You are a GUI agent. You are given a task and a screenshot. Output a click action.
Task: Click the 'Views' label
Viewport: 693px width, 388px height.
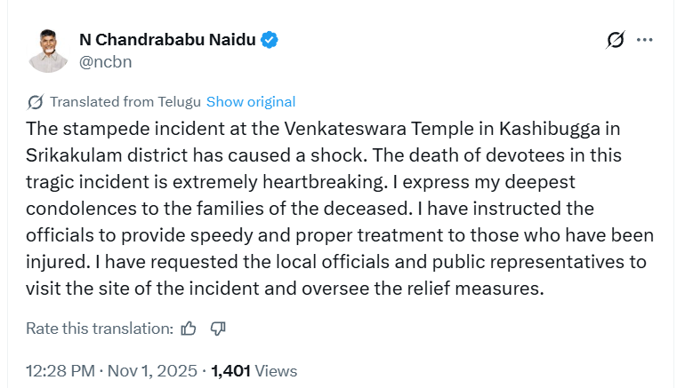pyautogui.click(x=276, y=371)
